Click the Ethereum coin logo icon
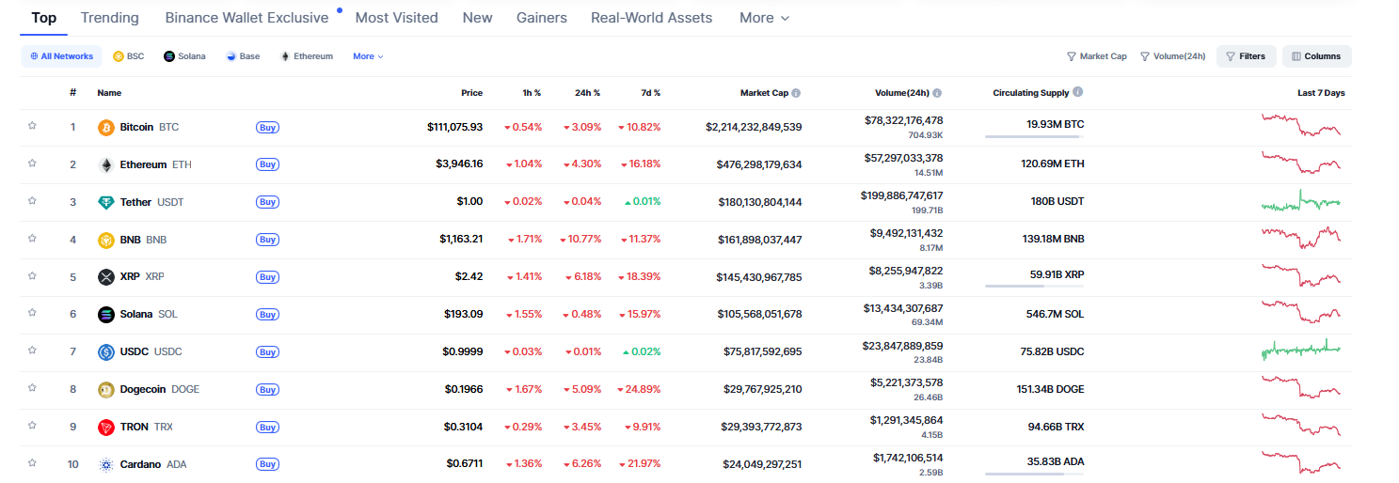 106,164
